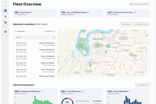Click the 156 Tons of Material Used card
The image size is (156, 104).
tap(81, 13)
